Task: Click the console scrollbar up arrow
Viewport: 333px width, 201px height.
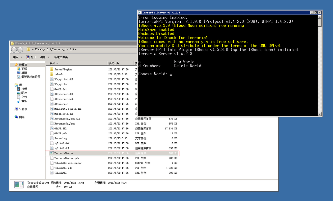Action: point(320,17)
